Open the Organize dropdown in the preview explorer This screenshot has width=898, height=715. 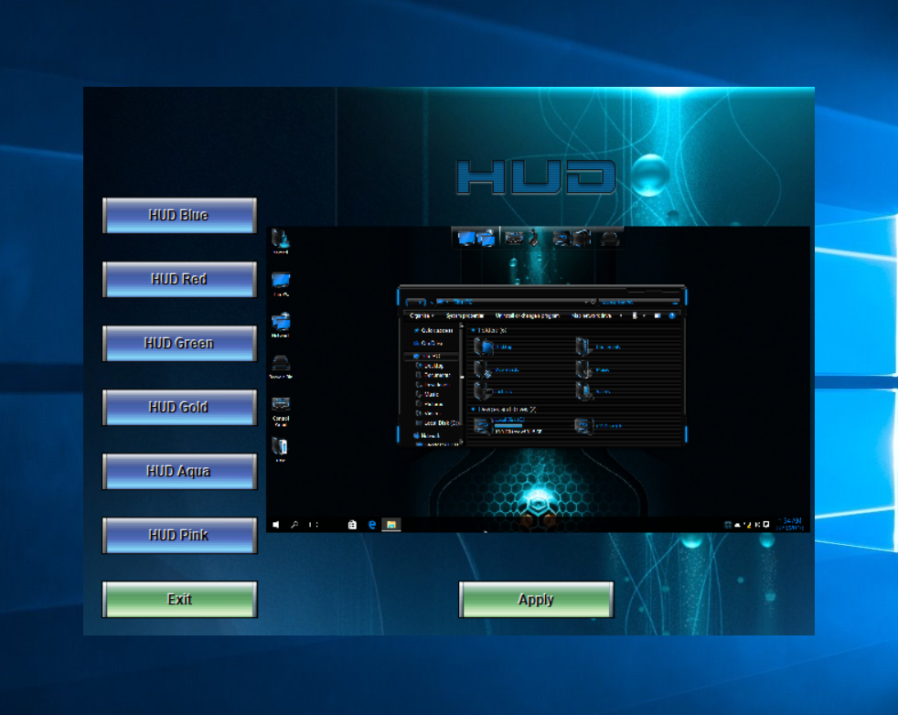(422, 315)
